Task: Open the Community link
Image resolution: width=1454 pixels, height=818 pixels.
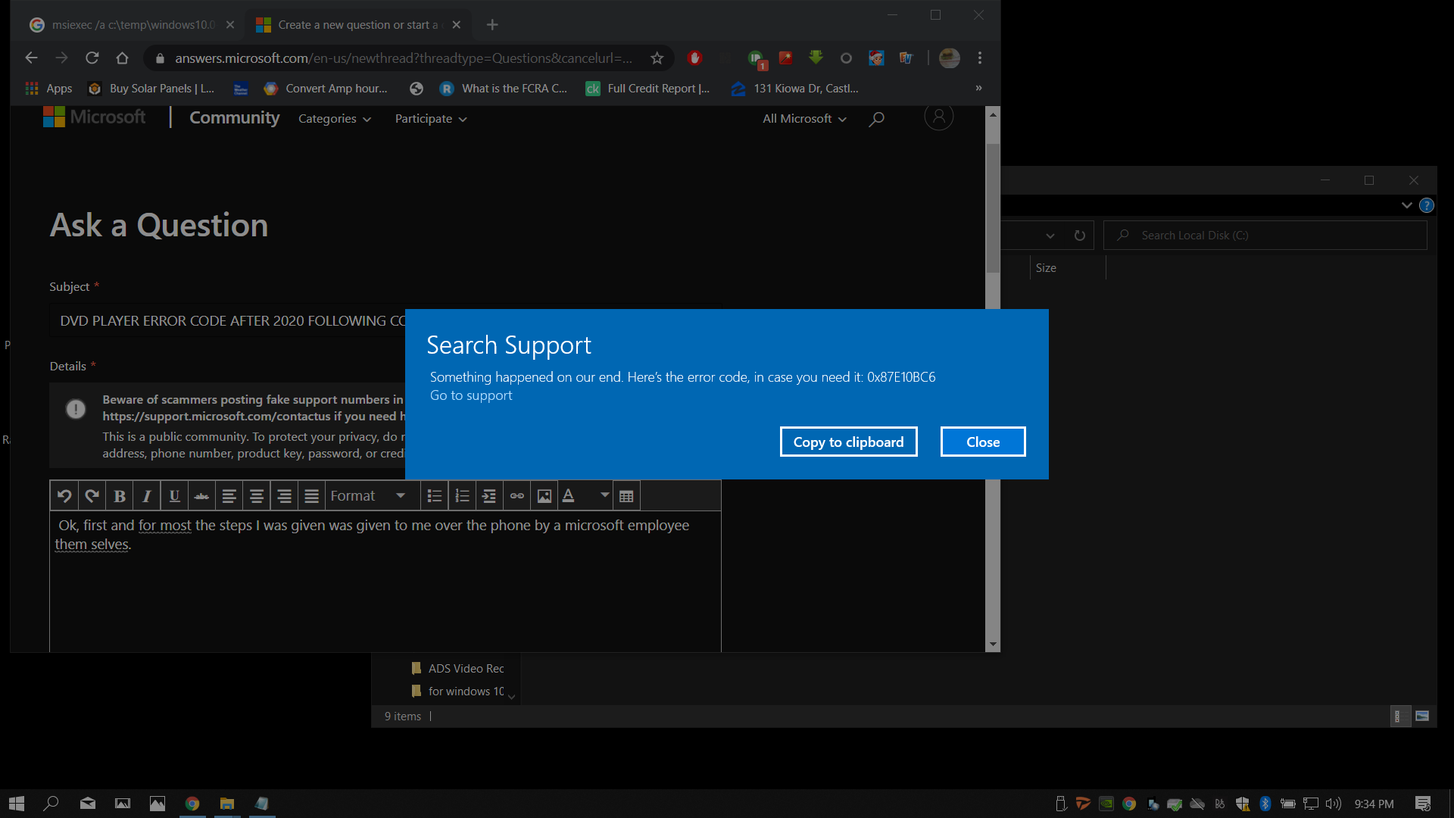Action: click(x=234, y=117)
